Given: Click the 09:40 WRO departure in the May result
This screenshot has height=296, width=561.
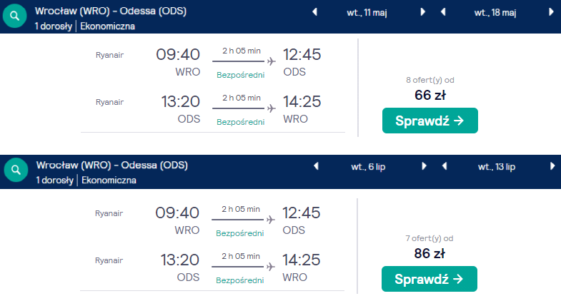Looking at the screenshot, I should click(178, 62).
